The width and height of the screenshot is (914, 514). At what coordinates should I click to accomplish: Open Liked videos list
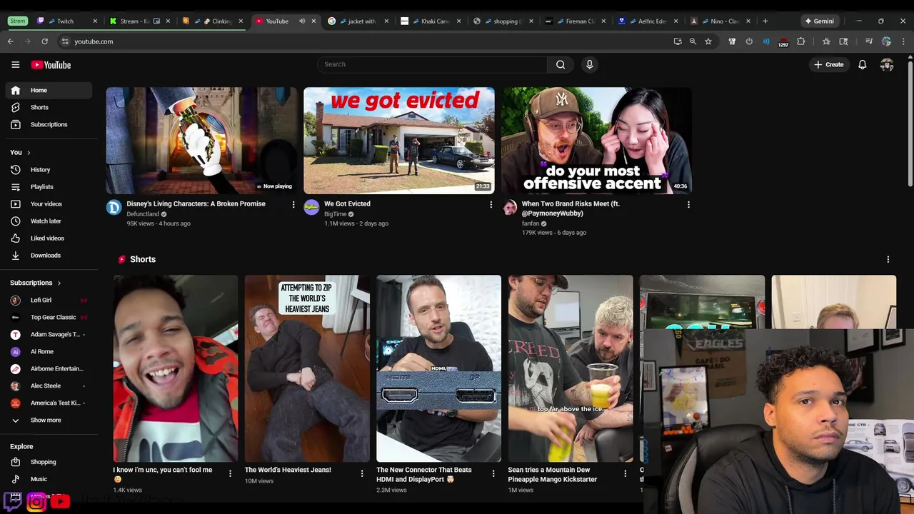coord(49,238)
